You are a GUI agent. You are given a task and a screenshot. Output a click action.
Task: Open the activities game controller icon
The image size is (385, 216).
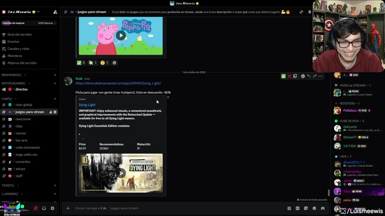pos(323,208)
